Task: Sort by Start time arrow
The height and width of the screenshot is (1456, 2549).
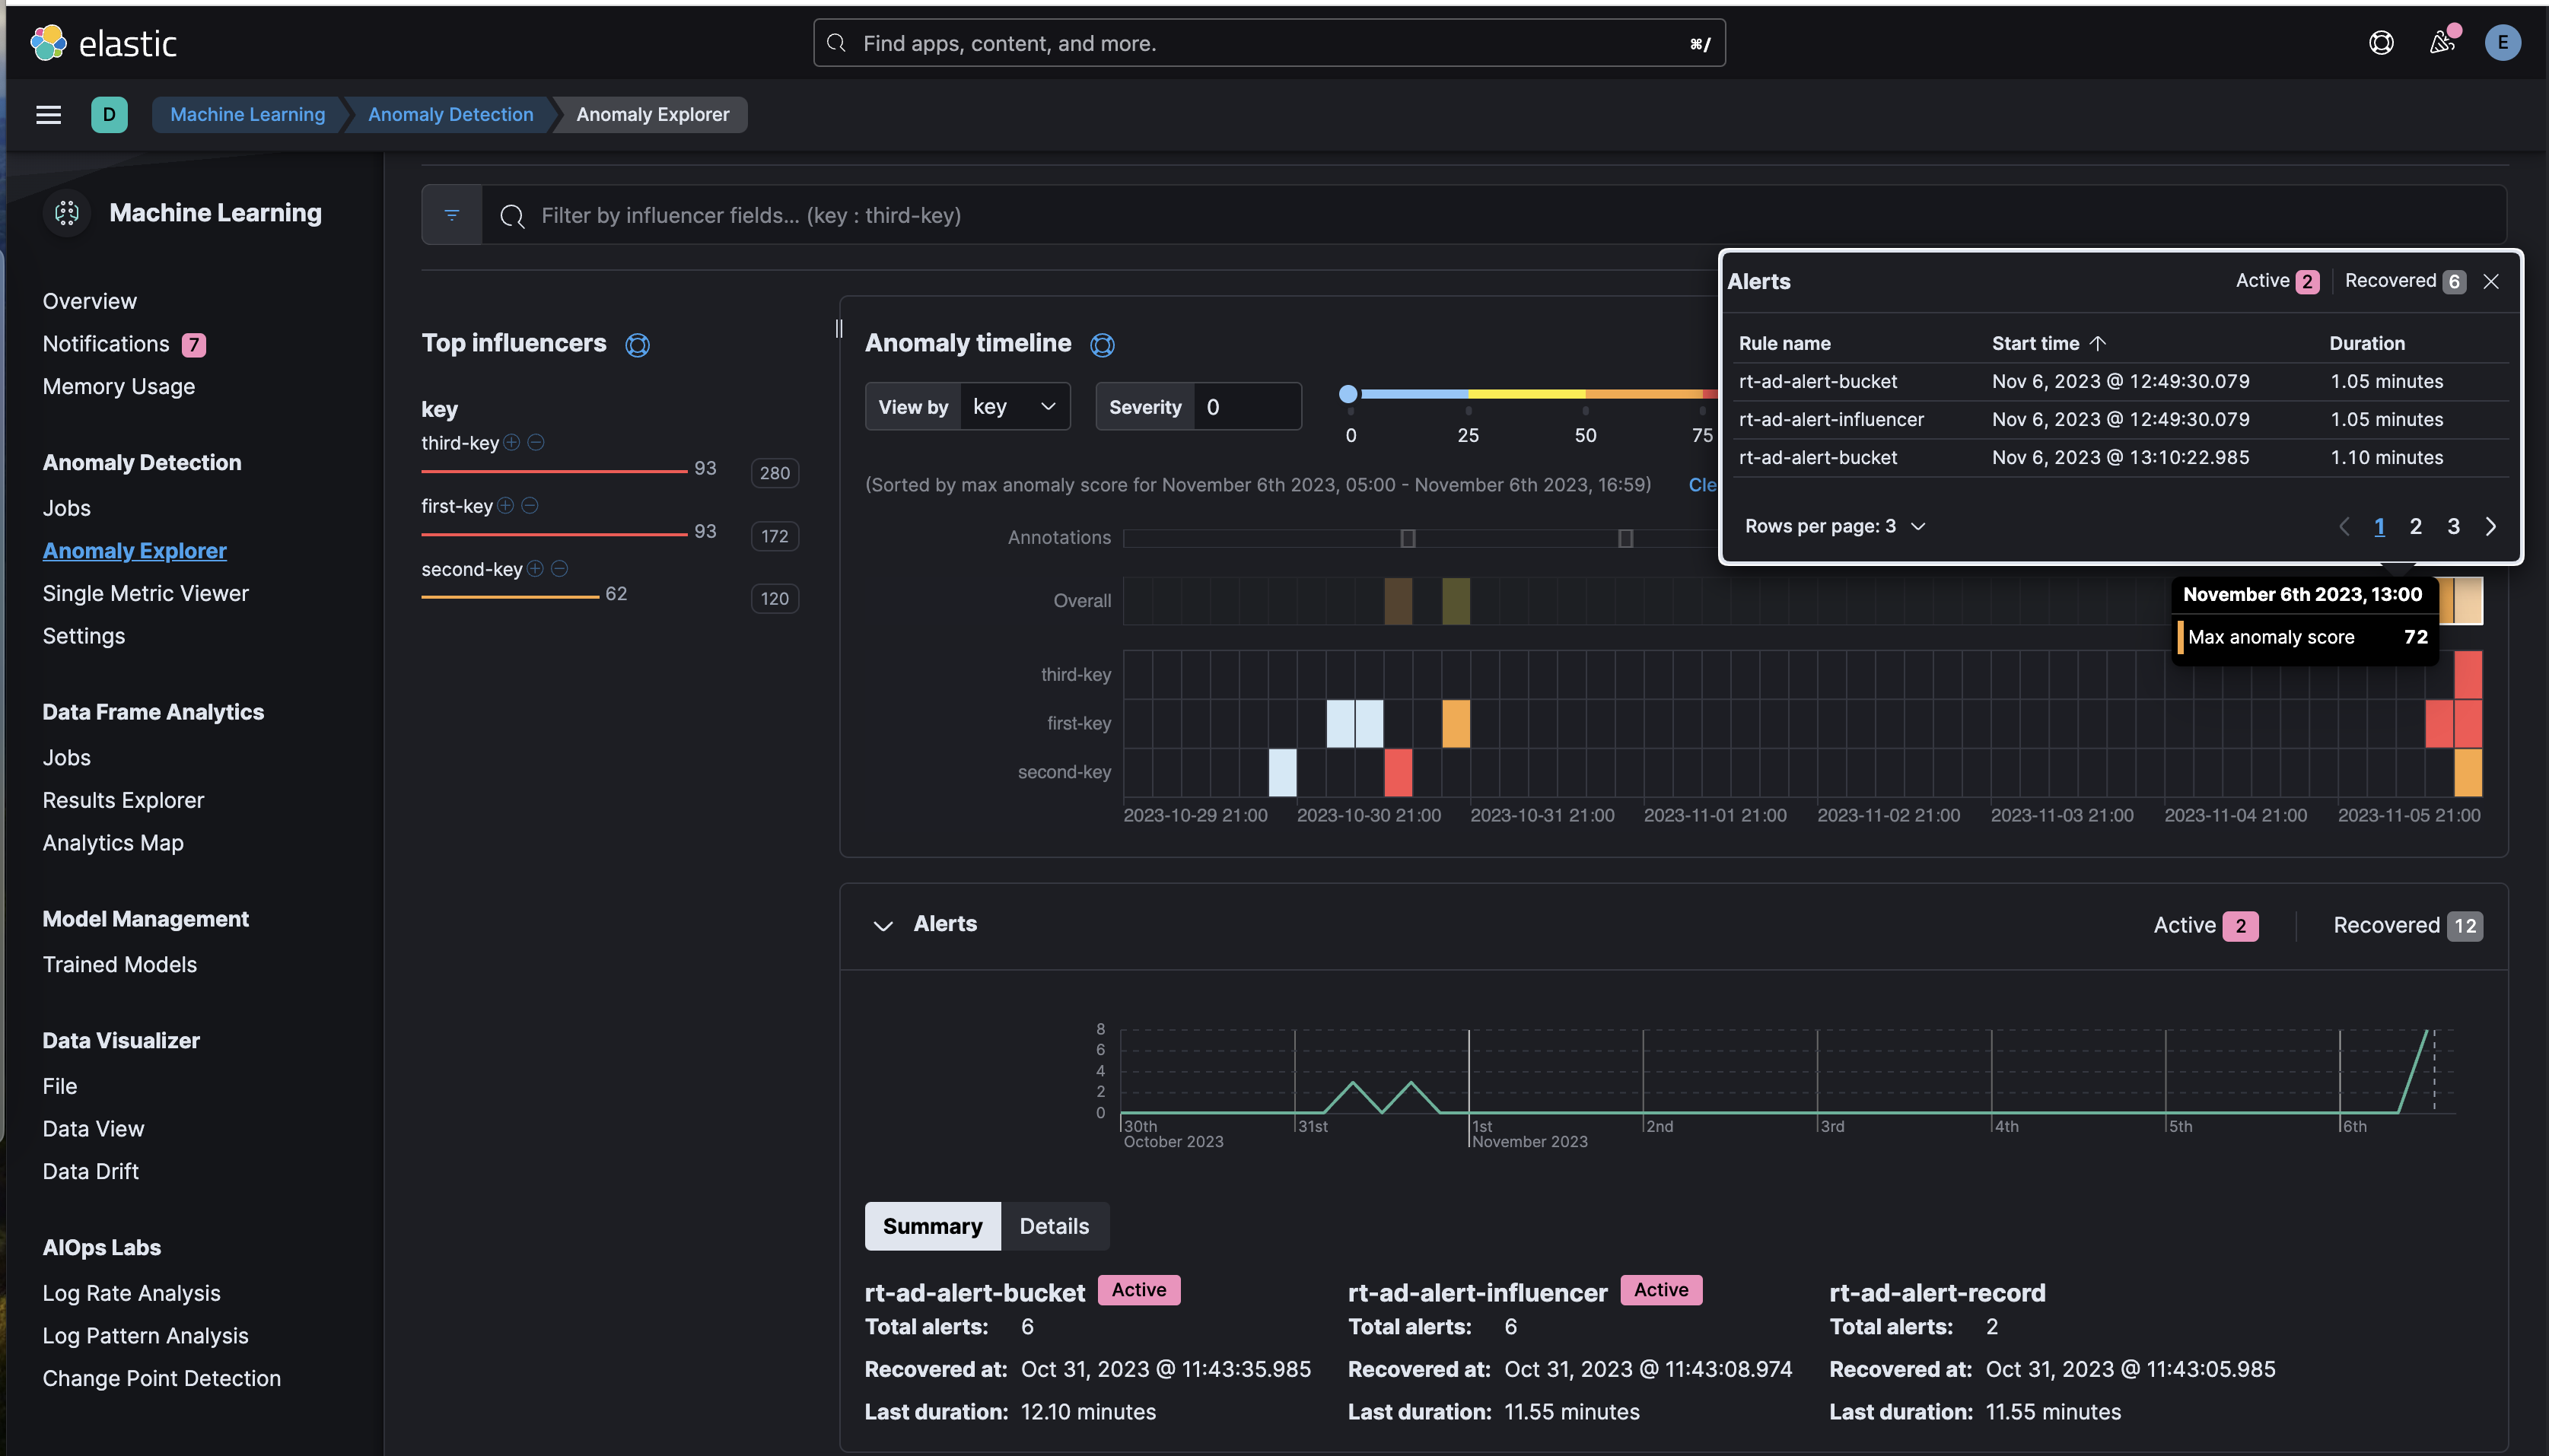Action: pyautogui.click(x=2098, y=343)
